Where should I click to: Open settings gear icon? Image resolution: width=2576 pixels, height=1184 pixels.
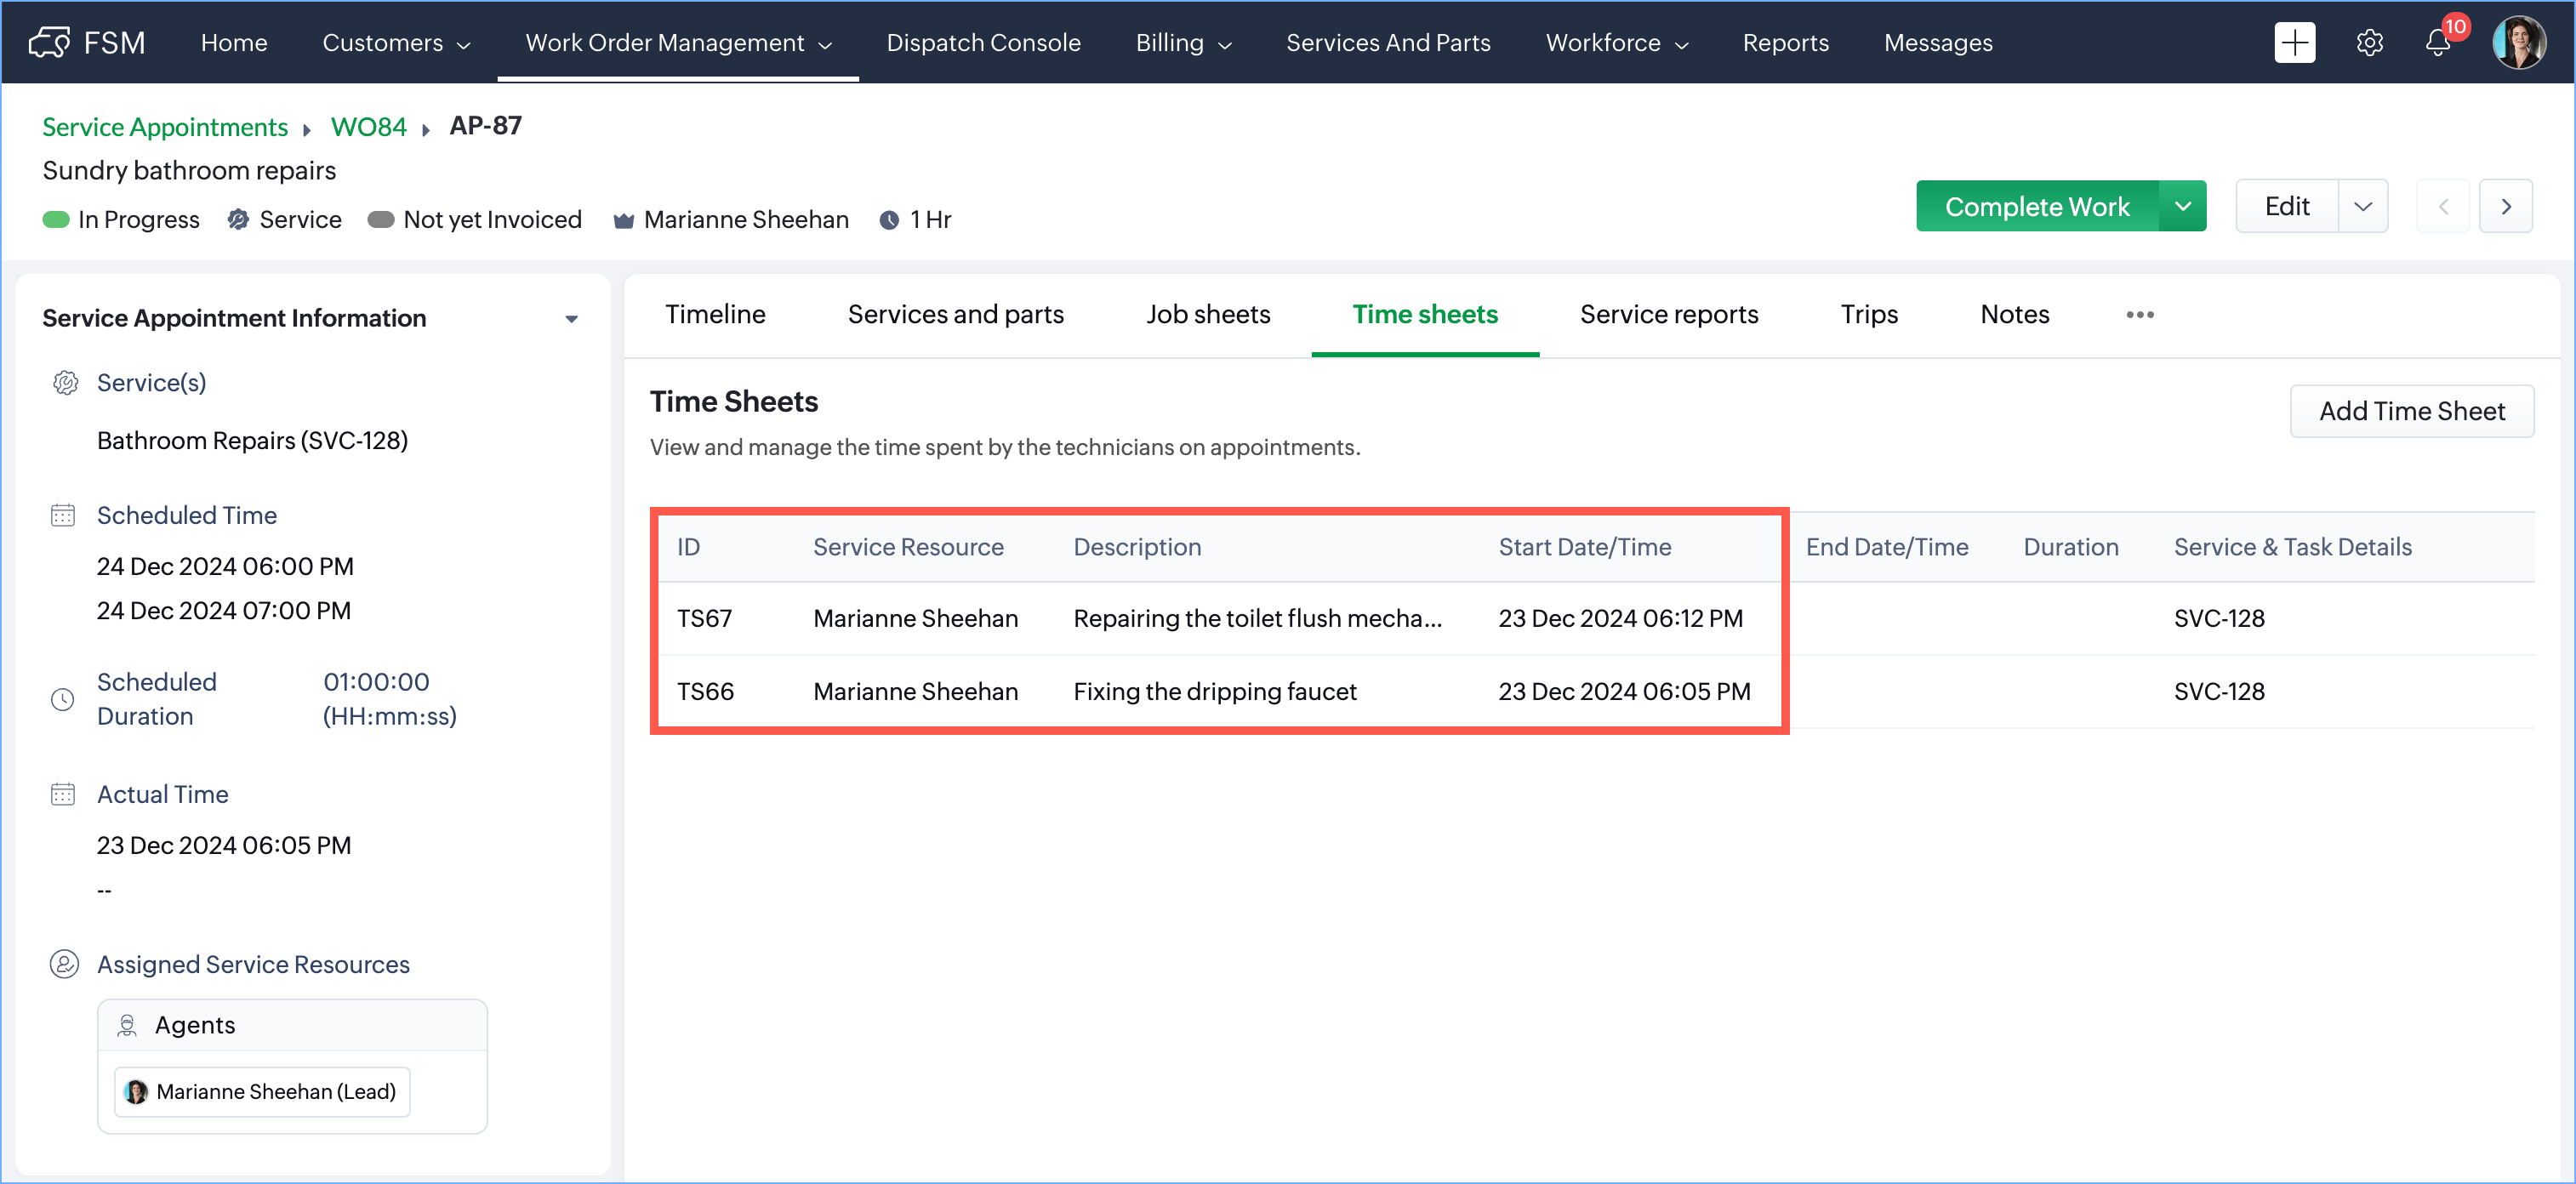(2369, 42)
